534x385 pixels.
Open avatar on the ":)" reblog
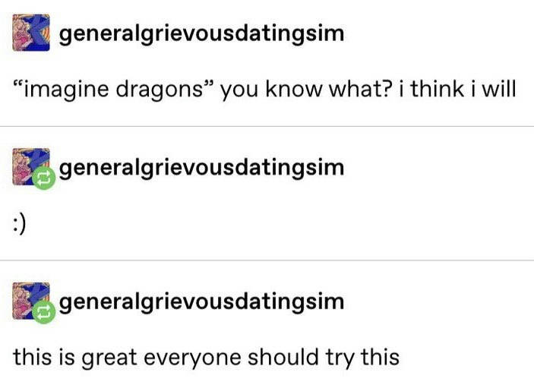31,167
